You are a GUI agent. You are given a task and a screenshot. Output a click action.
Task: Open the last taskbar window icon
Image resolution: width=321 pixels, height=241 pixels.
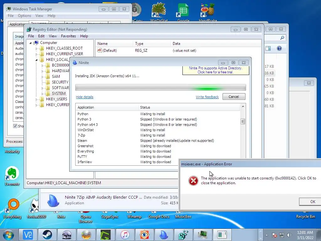[x=222, y=235]
